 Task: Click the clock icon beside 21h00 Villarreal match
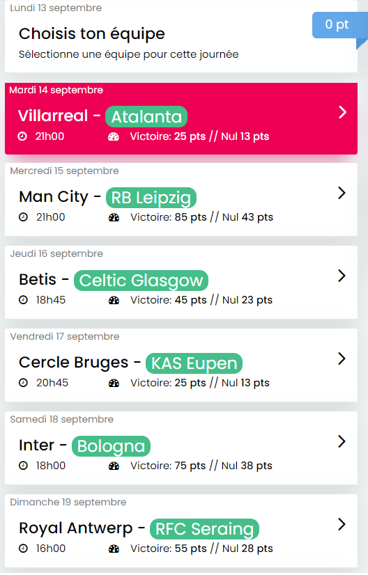[x=22, y=136]
